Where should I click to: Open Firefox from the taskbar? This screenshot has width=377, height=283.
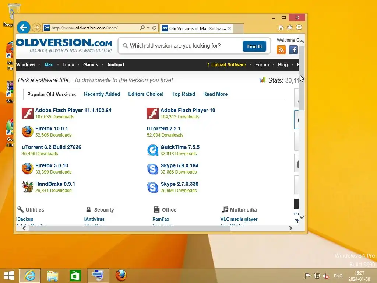[121, 276]
